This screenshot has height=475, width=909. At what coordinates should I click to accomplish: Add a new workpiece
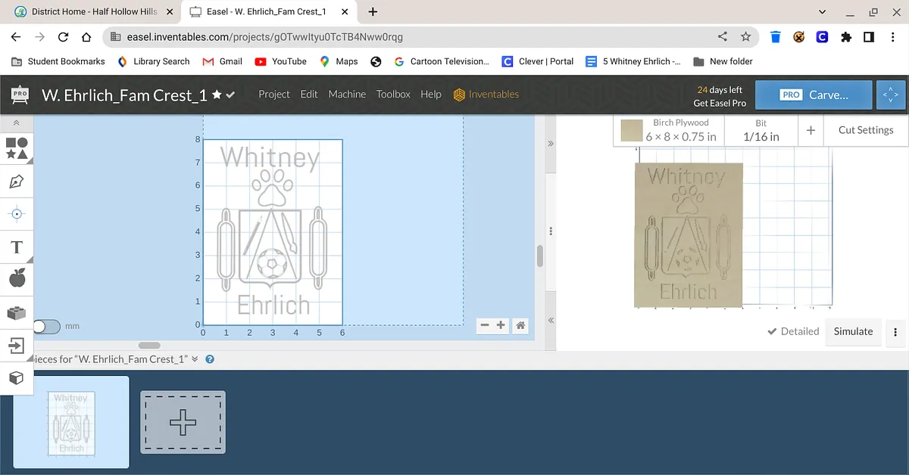(183, 422)
